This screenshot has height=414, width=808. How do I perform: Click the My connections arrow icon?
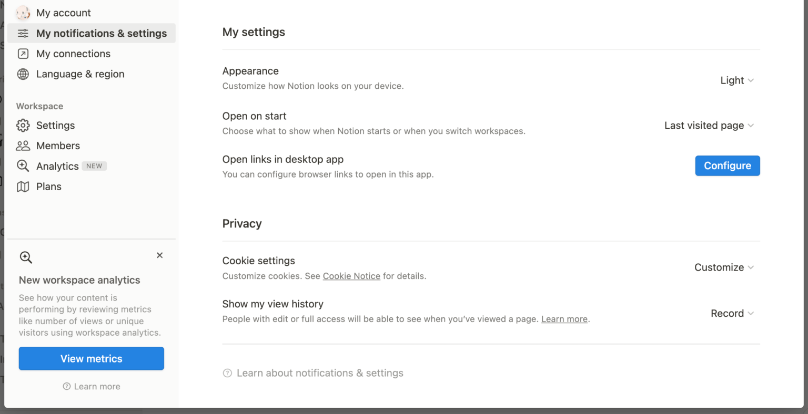tap(23, 53)
